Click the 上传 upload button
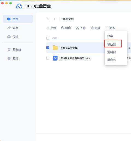The width and height of the screenshot is (131, 141). click(51, 28)
